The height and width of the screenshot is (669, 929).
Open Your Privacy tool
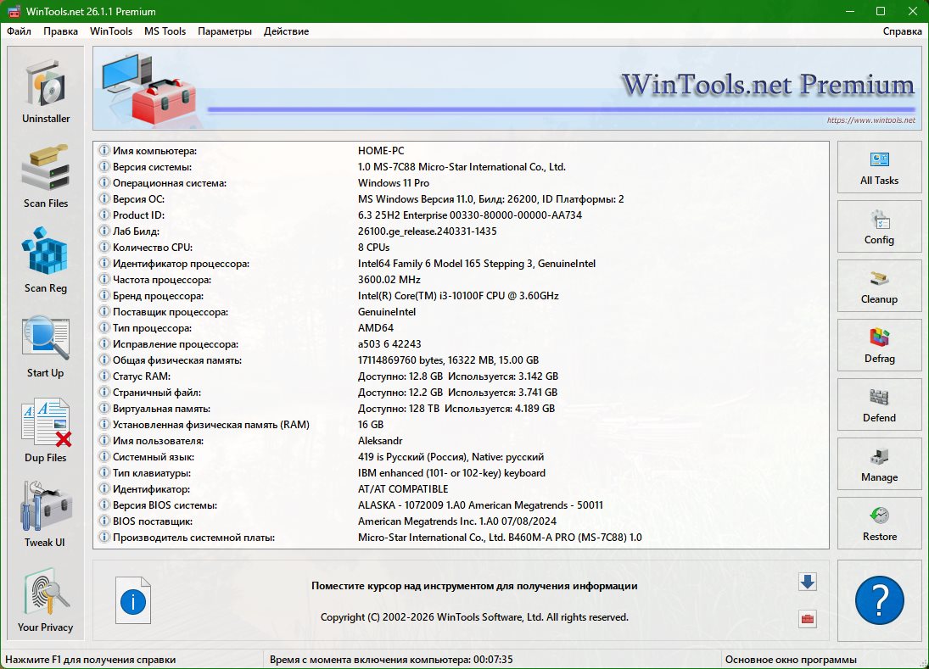point(46,599)
